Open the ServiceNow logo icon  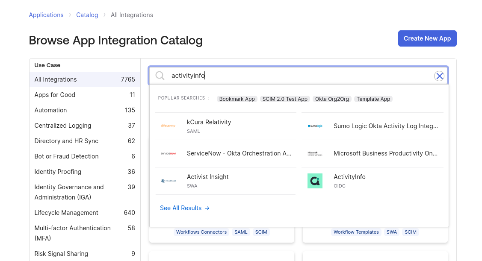click(x=168, y=153)
